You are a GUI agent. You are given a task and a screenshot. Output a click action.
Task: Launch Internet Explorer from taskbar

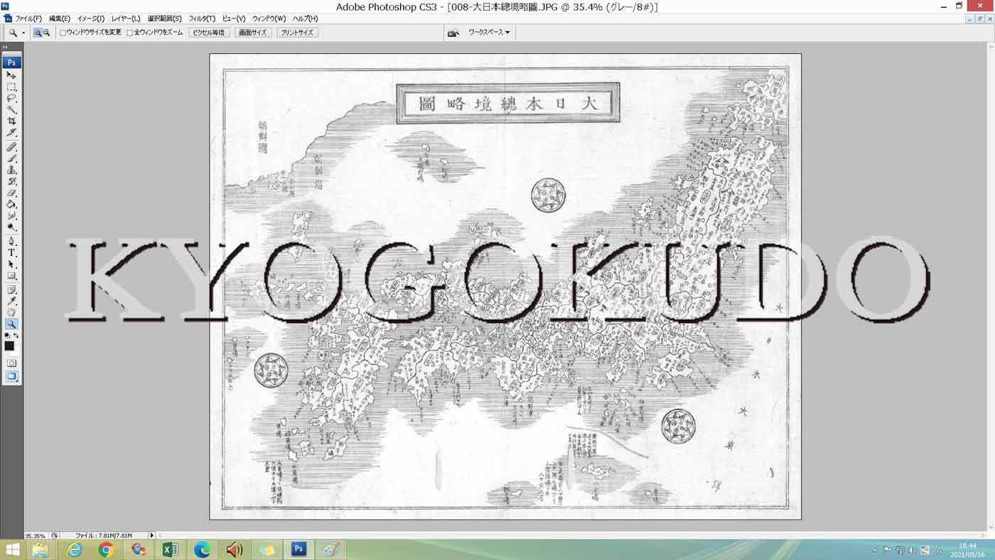[75, 549]
